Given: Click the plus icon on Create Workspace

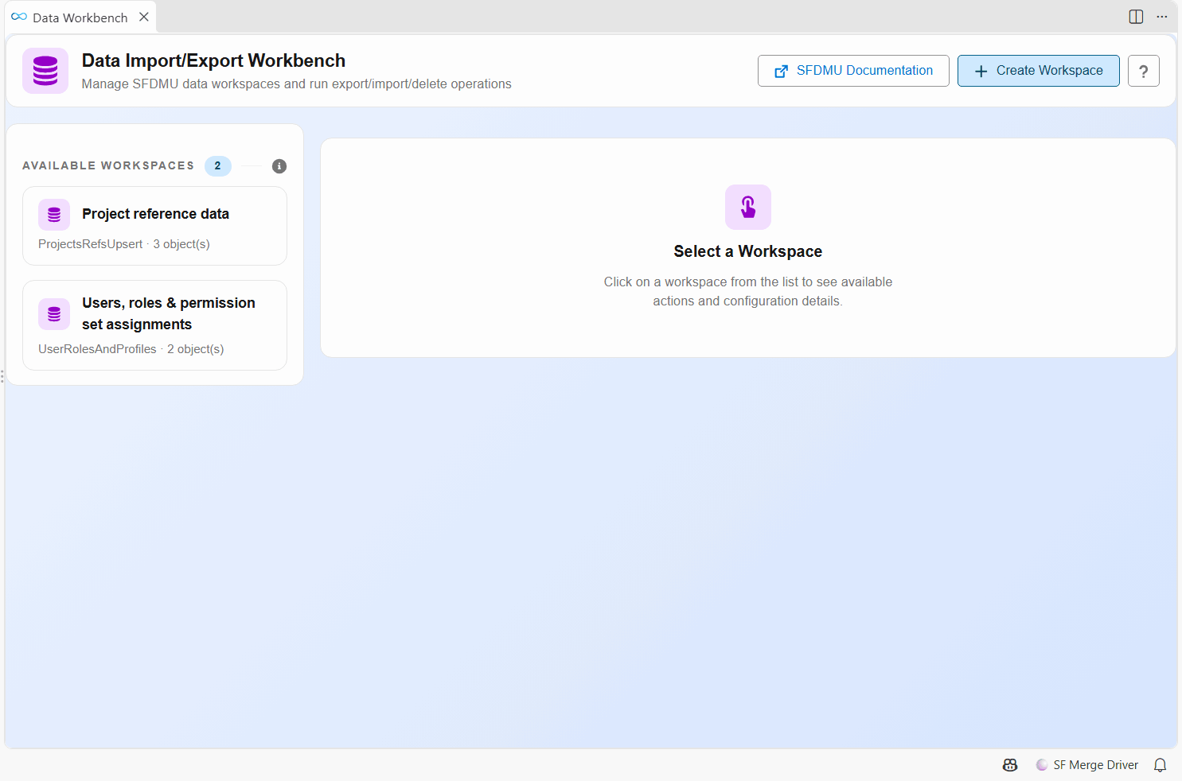Looking at the screenshot, I should [x=981, y=71].
